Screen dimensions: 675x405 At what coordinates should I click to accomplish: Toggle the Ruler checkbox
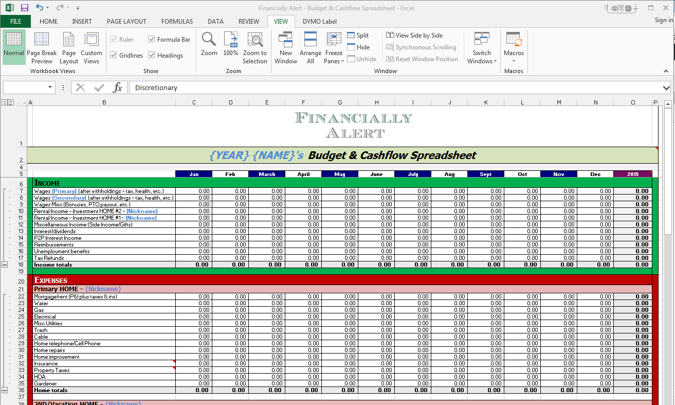point(114,40)
